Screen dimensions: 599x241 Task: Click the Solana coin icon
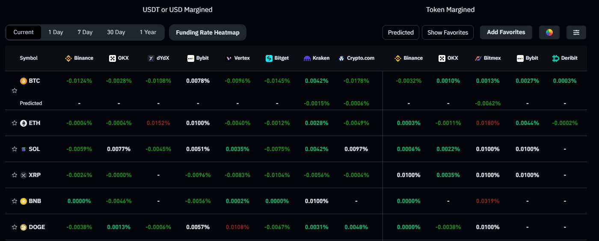click(x=24, y=149)
